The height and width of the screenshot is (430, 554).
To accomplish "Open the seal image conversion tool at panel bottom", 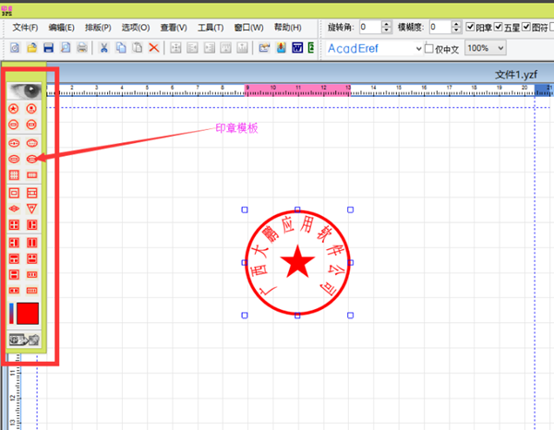I will point(24,340).
